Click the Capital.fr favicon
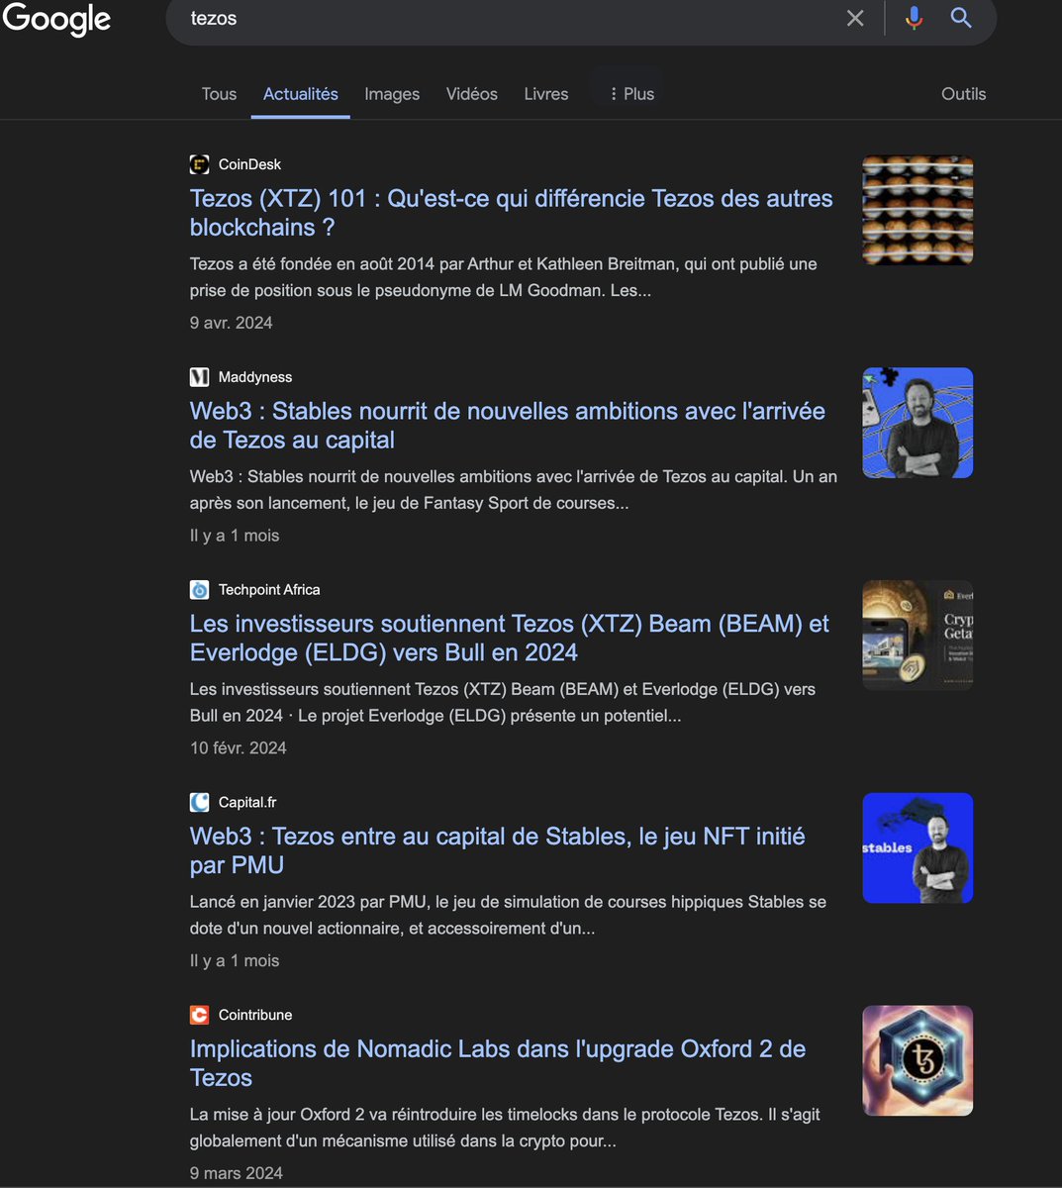This screenshot has height=1188, width=1062. (x=200, y=802)
